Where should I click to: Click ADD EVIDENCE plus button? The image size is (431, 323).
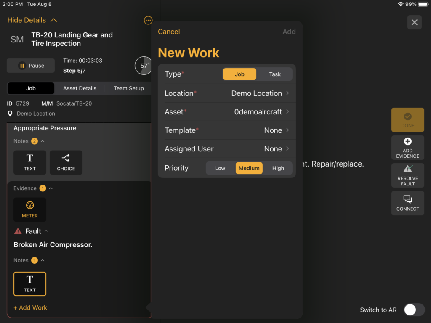coord(407,148)
